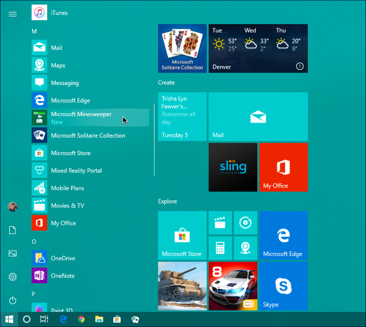Open the red My Office tile
The height and width of the screenshot is (327, 366).
(284, 167)
